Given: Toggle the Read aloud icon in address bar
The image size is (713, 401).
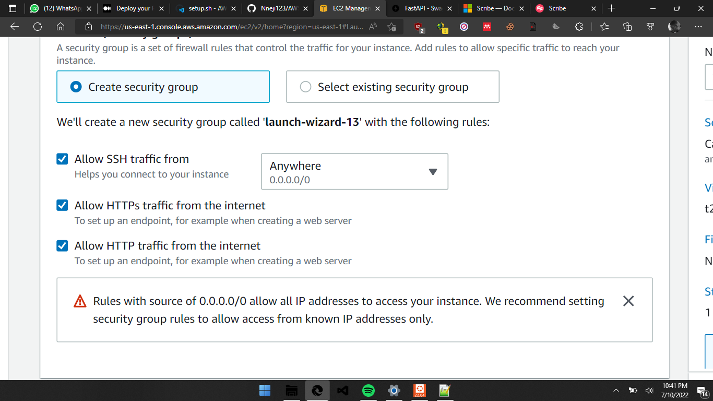Looking at the screenshot, I should point(373,27).
